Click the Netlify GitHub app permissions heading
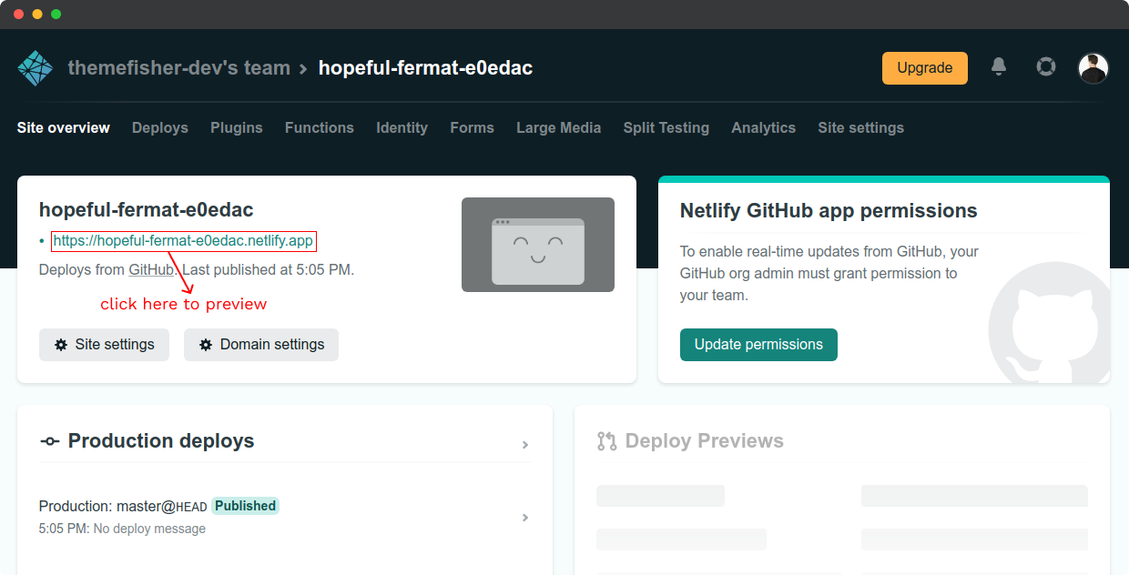This screenshot has width=1129, height=575. click(829, 211)
